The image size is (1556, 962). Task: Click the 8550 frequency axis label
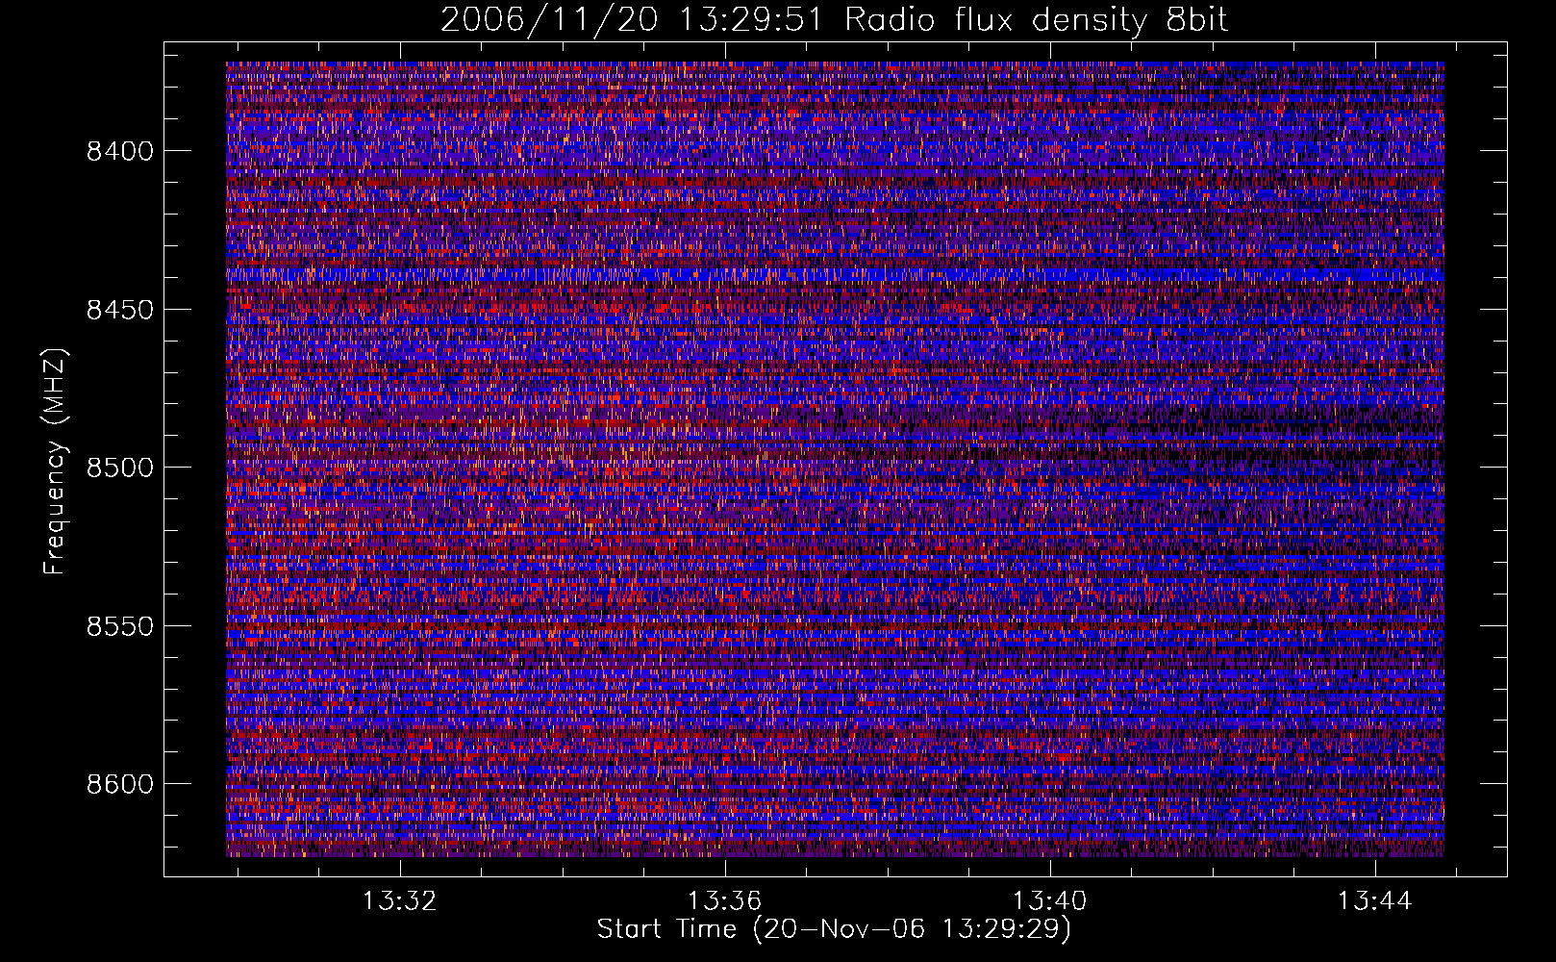[x=118, y=626]
